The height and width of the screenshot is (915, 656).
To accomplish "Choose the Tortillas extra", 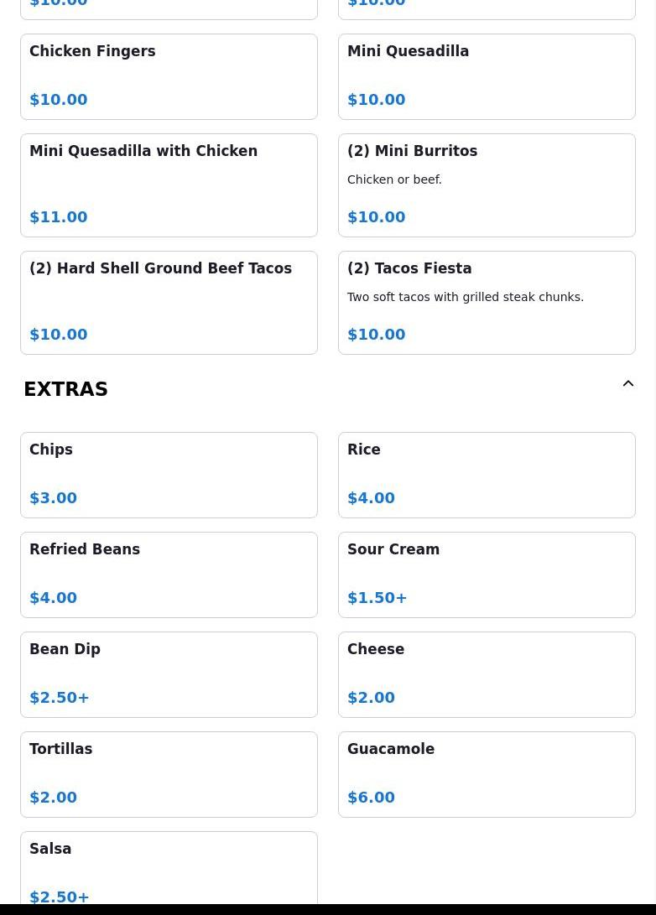I will 169,774.
